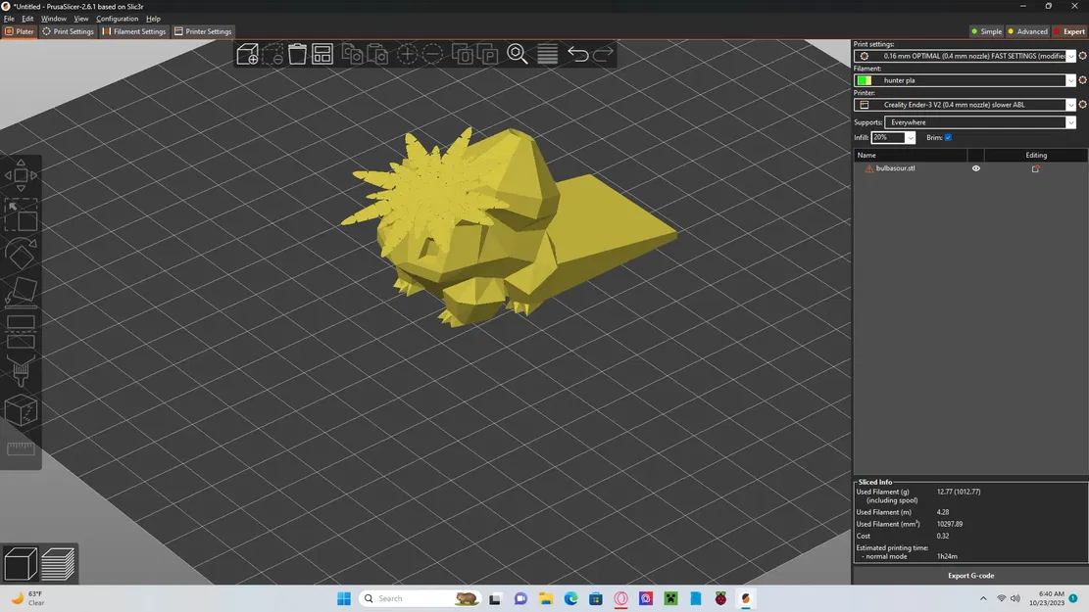Select the bulbasour.stl object row
Viewport: 1089px width, 612px height.
tap(970, 168)
